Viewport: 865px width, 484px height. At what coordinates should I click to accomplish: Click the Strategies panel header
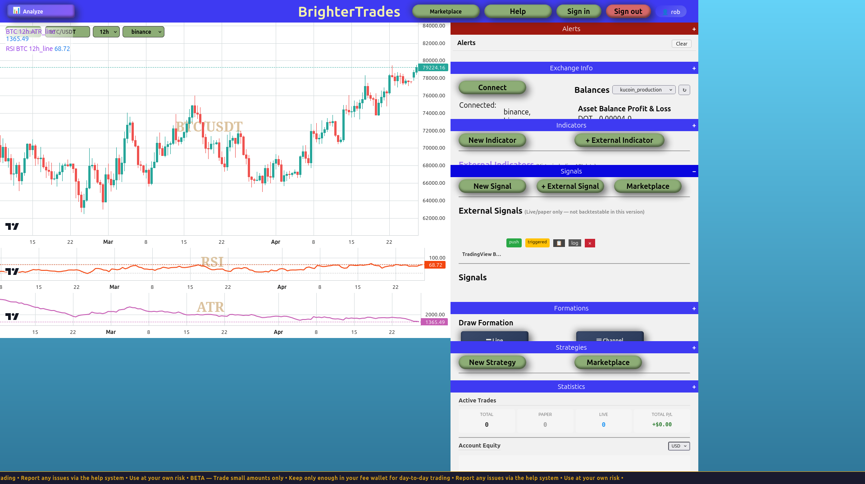(x=574, y=347)
